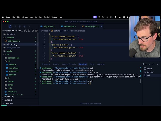Viewport: 161px width, 121px height.
Task: Open the File menu
Action: (14, 17)
